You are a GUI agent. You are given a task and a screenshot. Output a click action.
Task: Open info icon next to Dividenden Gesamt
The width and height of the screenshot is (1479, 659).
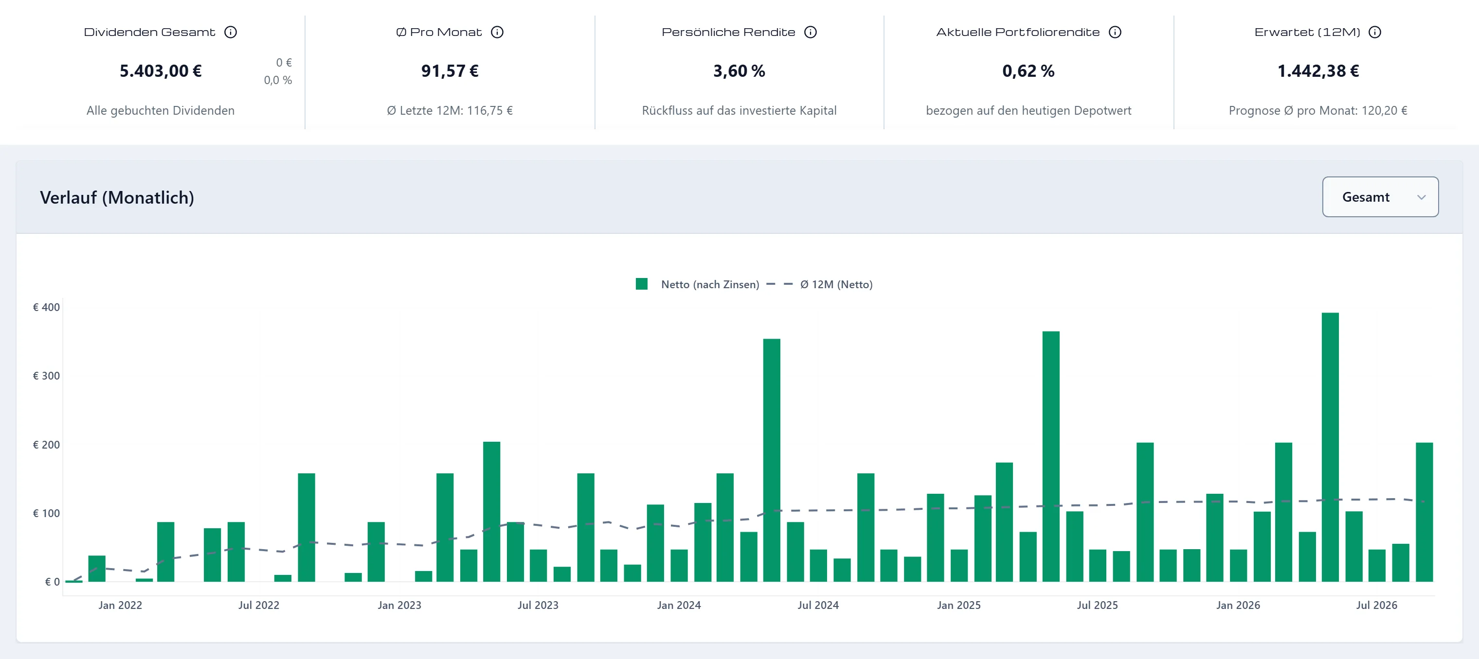tap(230, 32)
